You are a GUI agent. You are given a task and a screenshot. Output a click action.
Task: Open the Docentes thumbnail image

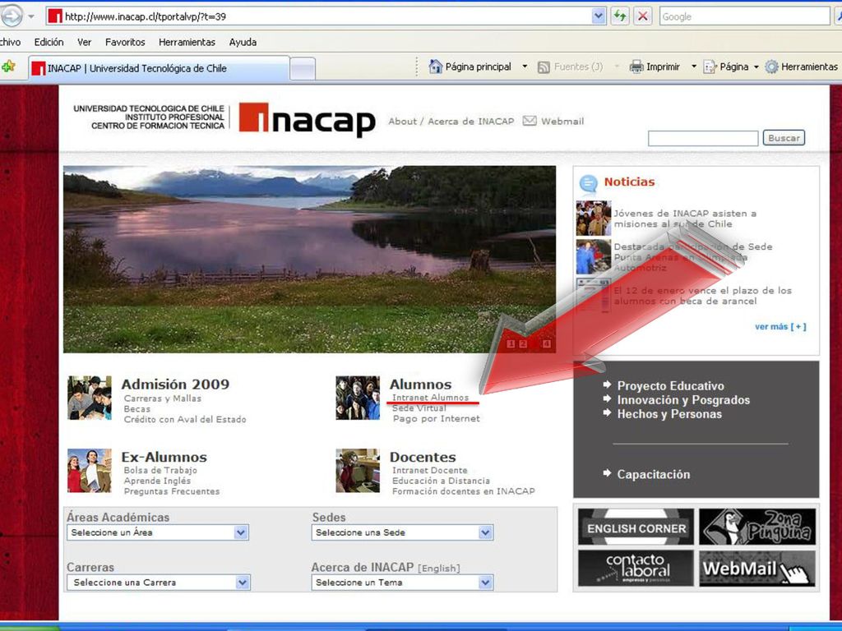pyautogui.click(x=358, y=471)
